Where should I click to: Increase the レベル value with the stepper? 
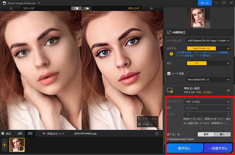click(x=229, y=113)
